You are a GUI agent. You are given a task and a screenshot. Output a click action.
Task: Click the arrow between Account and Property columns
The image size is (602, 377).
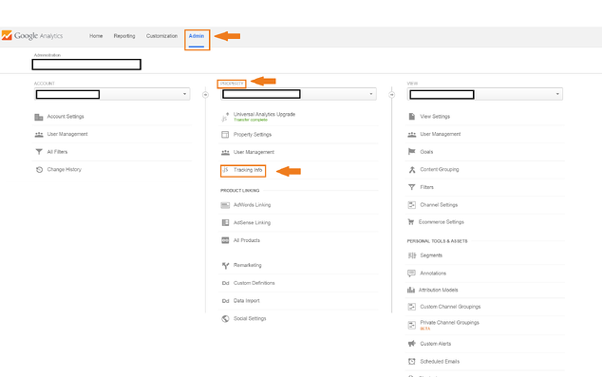click(x=205, y=94)
